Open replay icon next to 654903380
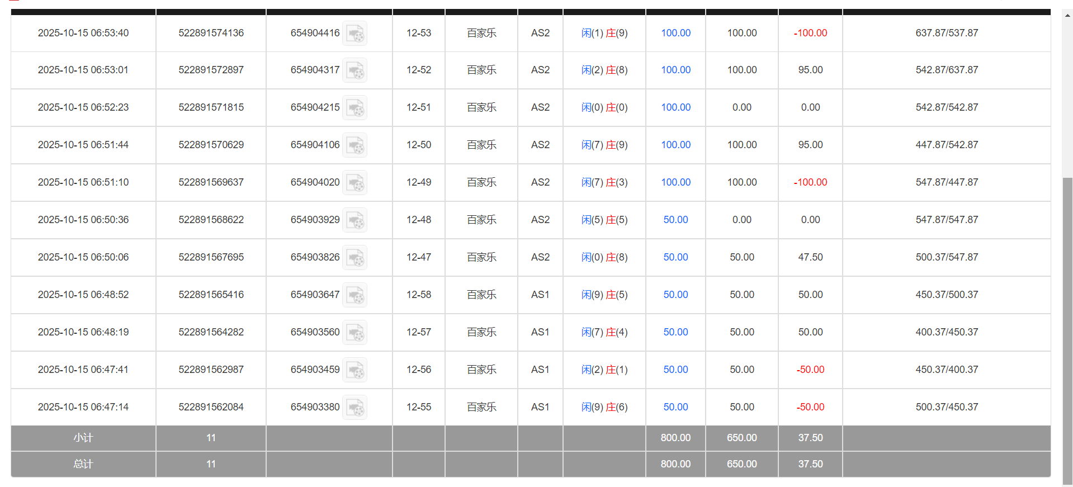 tap(354, 408)
